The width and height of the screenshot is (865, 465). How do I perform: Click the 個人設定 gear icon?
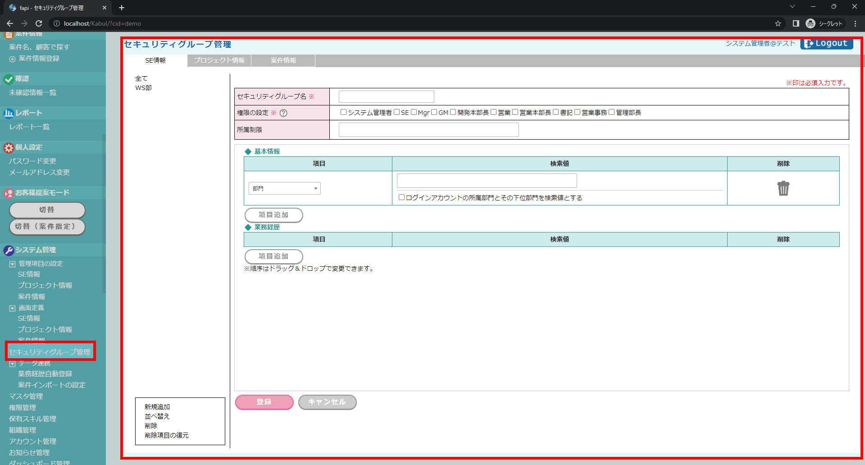point(9,148)
